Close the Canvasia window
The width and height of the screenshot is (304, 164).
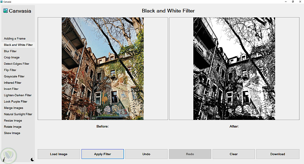300,2
